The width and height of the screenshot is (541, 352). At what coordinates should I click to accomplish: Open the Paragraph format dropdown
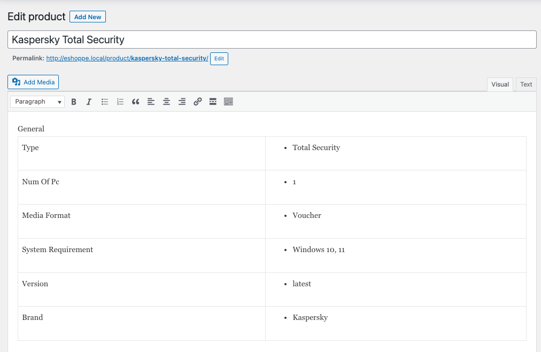[x=37, y=101]
